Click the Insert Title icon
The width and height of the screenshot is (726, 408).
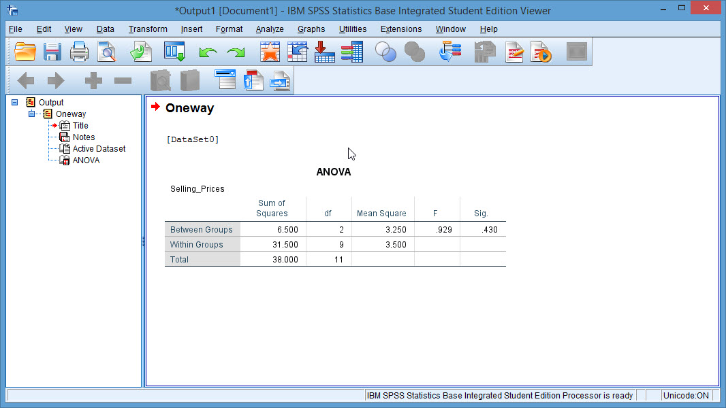[253, 80]
